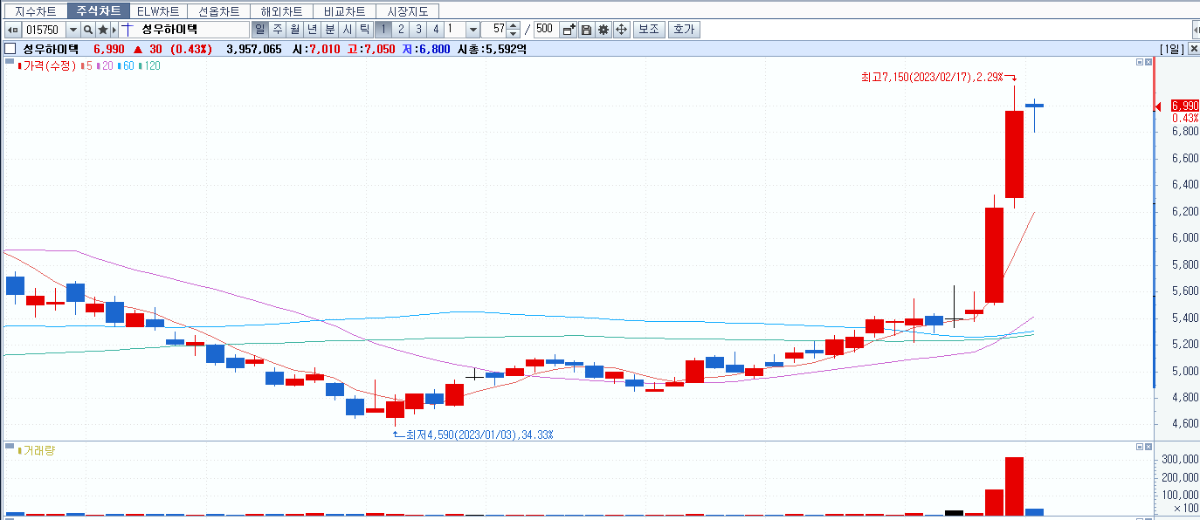Toggle the checkbox beside 성우하이텍
1200x520 pixels.
(x=10, y=49)
